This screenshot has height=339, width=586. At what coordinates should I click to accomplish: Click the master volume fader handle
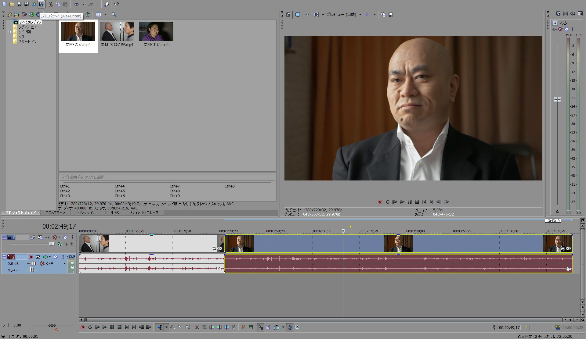point(557,99)
